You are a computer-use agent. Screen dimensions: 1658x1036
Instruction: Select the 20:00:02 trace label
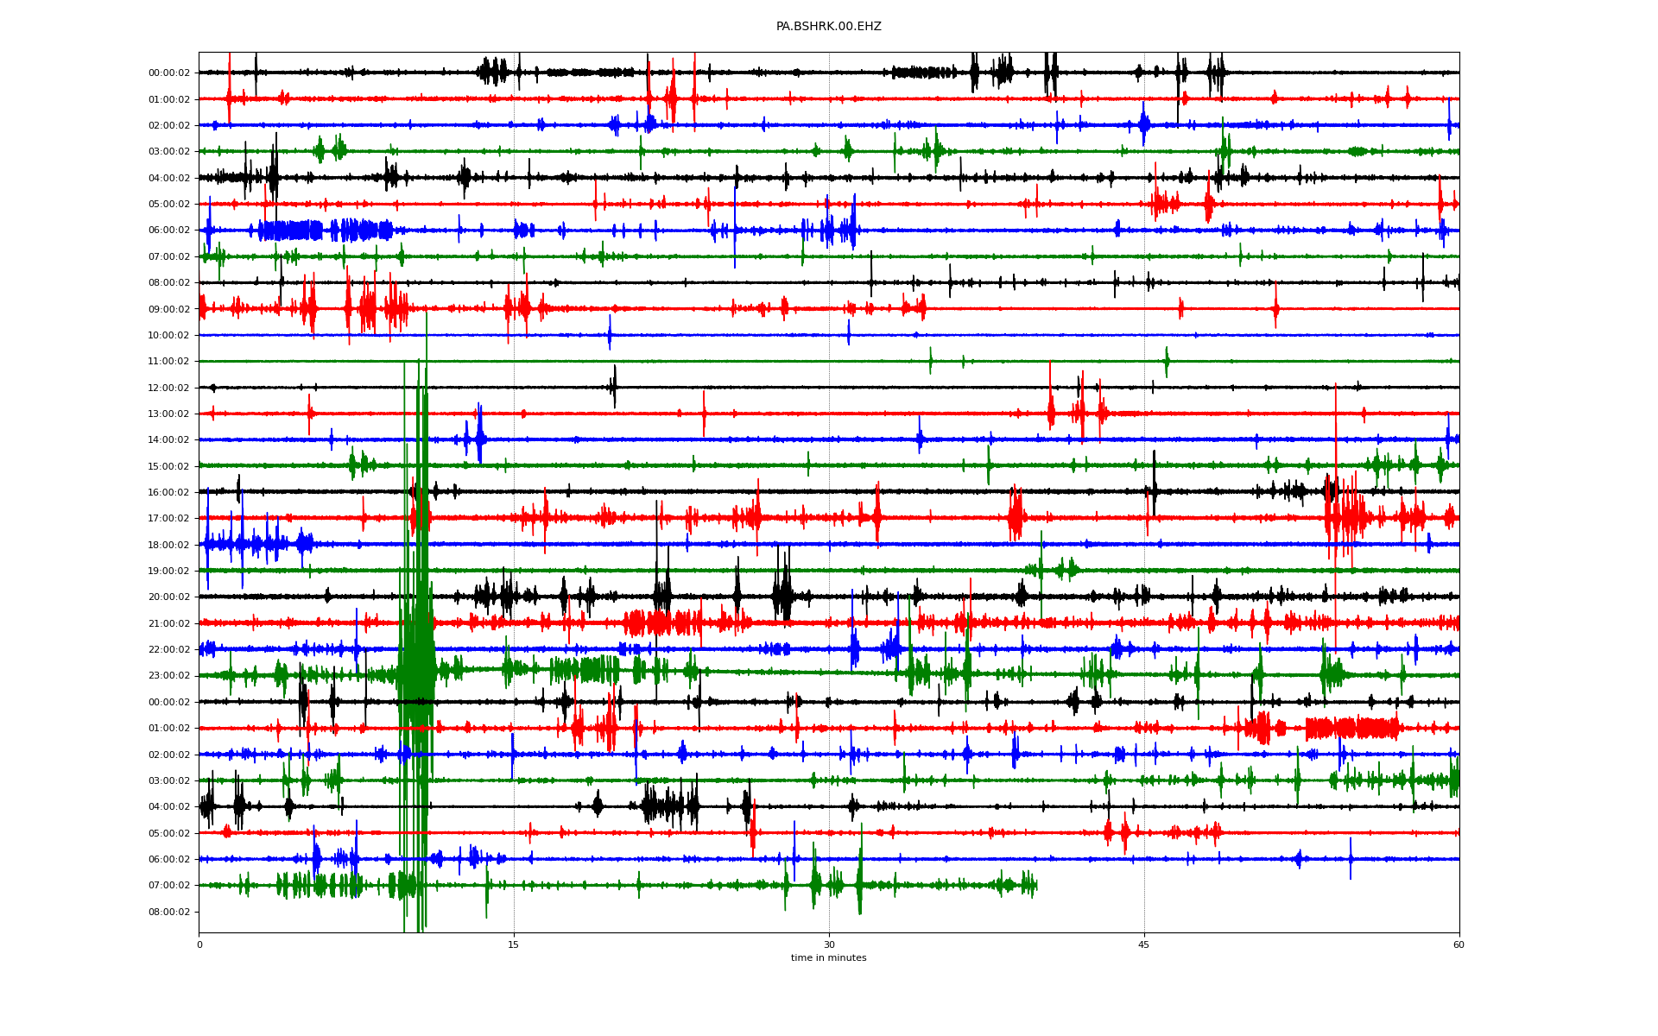[x=168, y=597]
